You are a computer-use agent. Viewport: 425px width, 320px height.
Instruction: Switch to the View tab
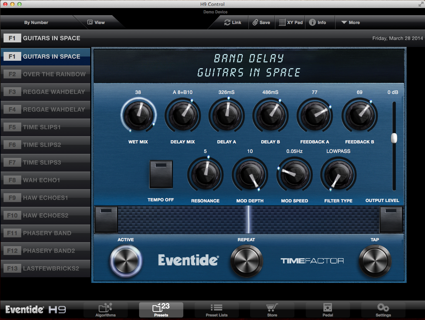point(96,22)
